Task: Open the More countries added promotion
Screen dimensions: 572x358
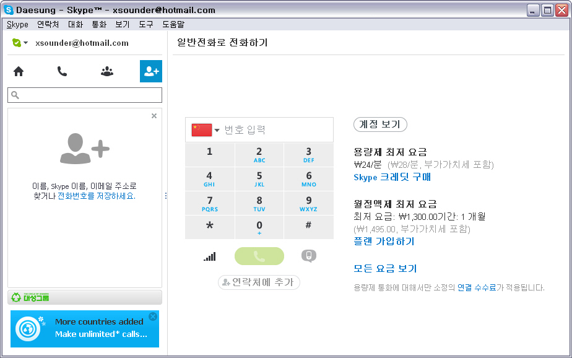Action: [x=85, y=329]
